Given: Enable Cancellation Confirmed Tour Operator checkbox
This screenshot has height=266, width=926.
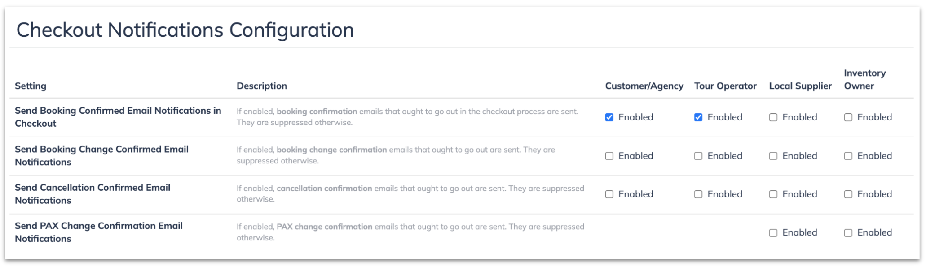Looking at the screenshot, I should point(698,194).
